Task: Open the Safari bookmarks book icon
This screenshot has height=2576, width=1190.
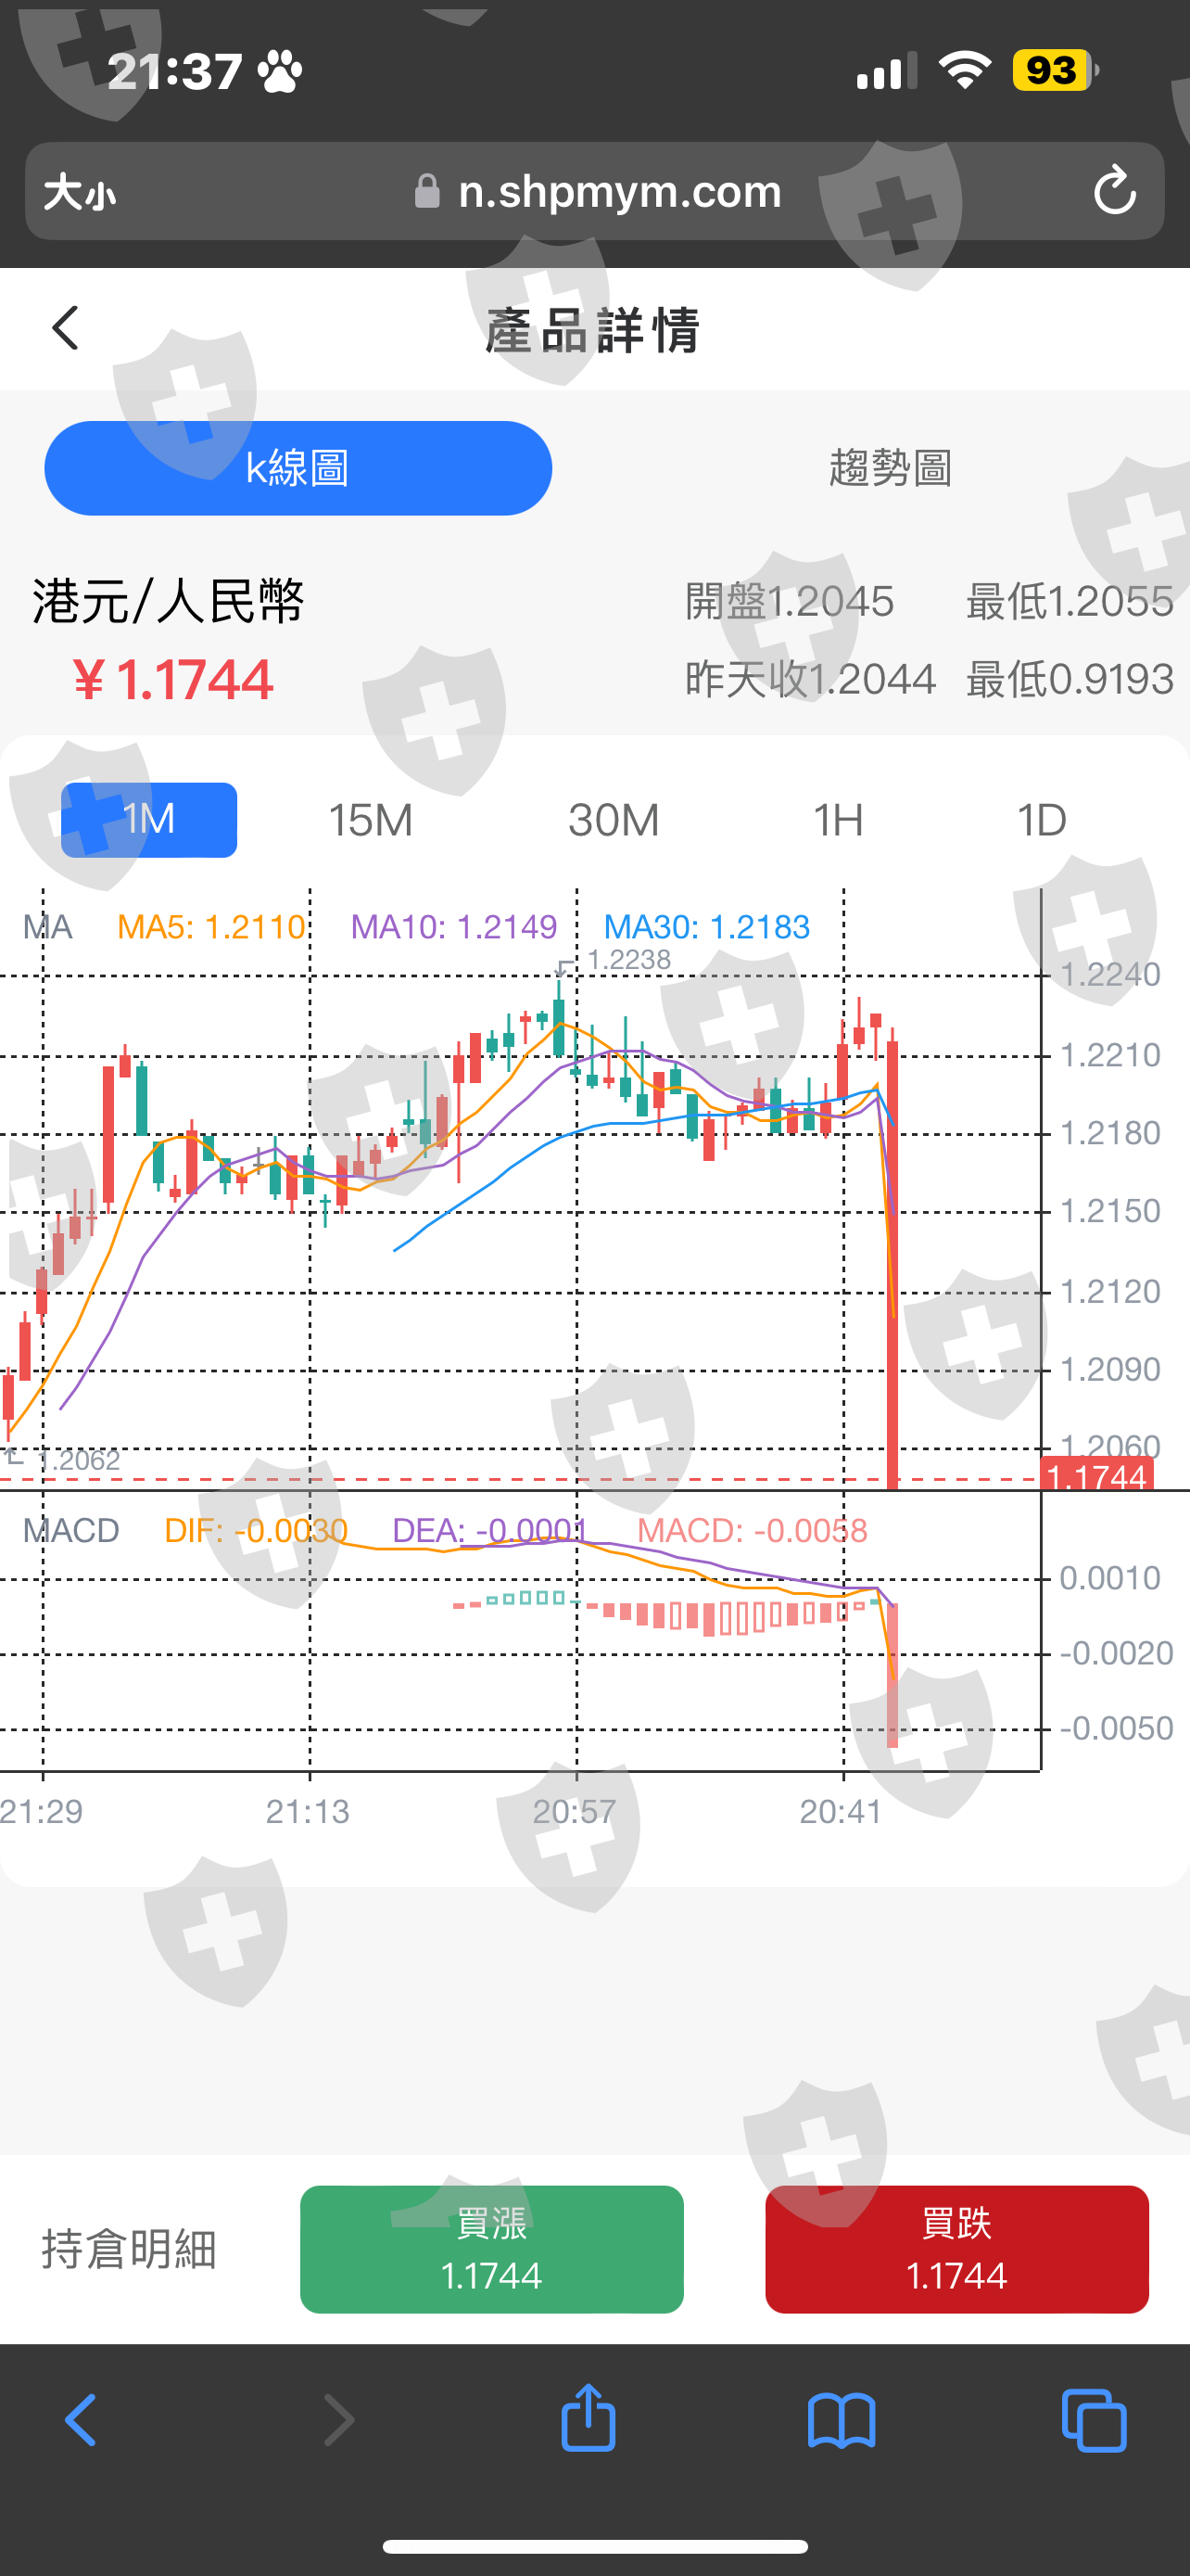Action: point(842,2421)
